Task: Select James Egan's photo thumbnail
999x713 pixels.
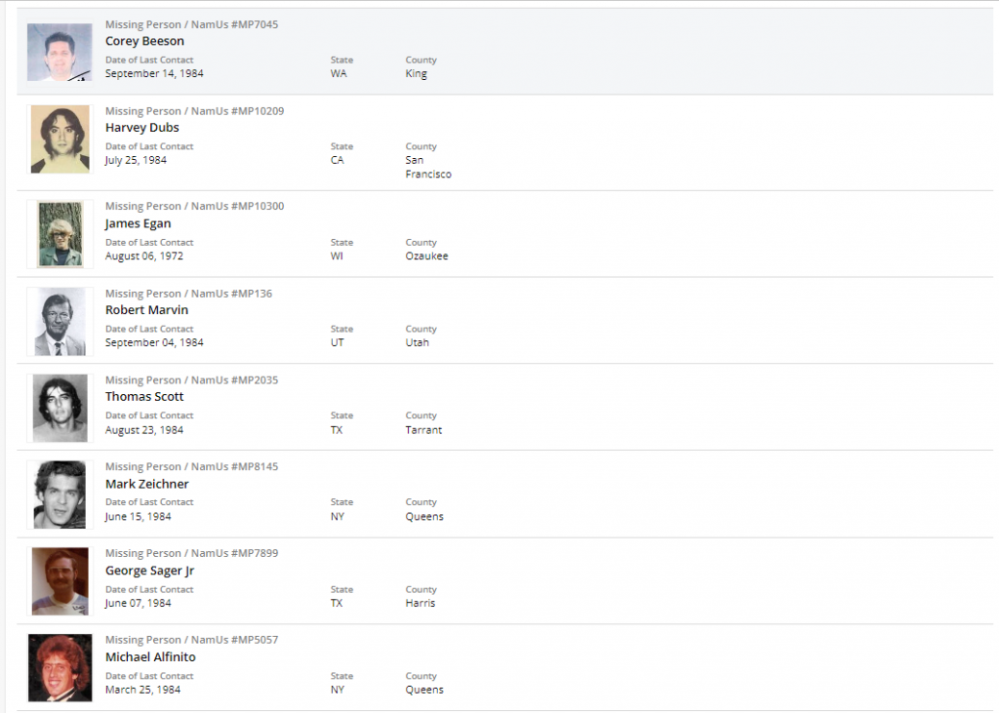Action: point(60,234)
